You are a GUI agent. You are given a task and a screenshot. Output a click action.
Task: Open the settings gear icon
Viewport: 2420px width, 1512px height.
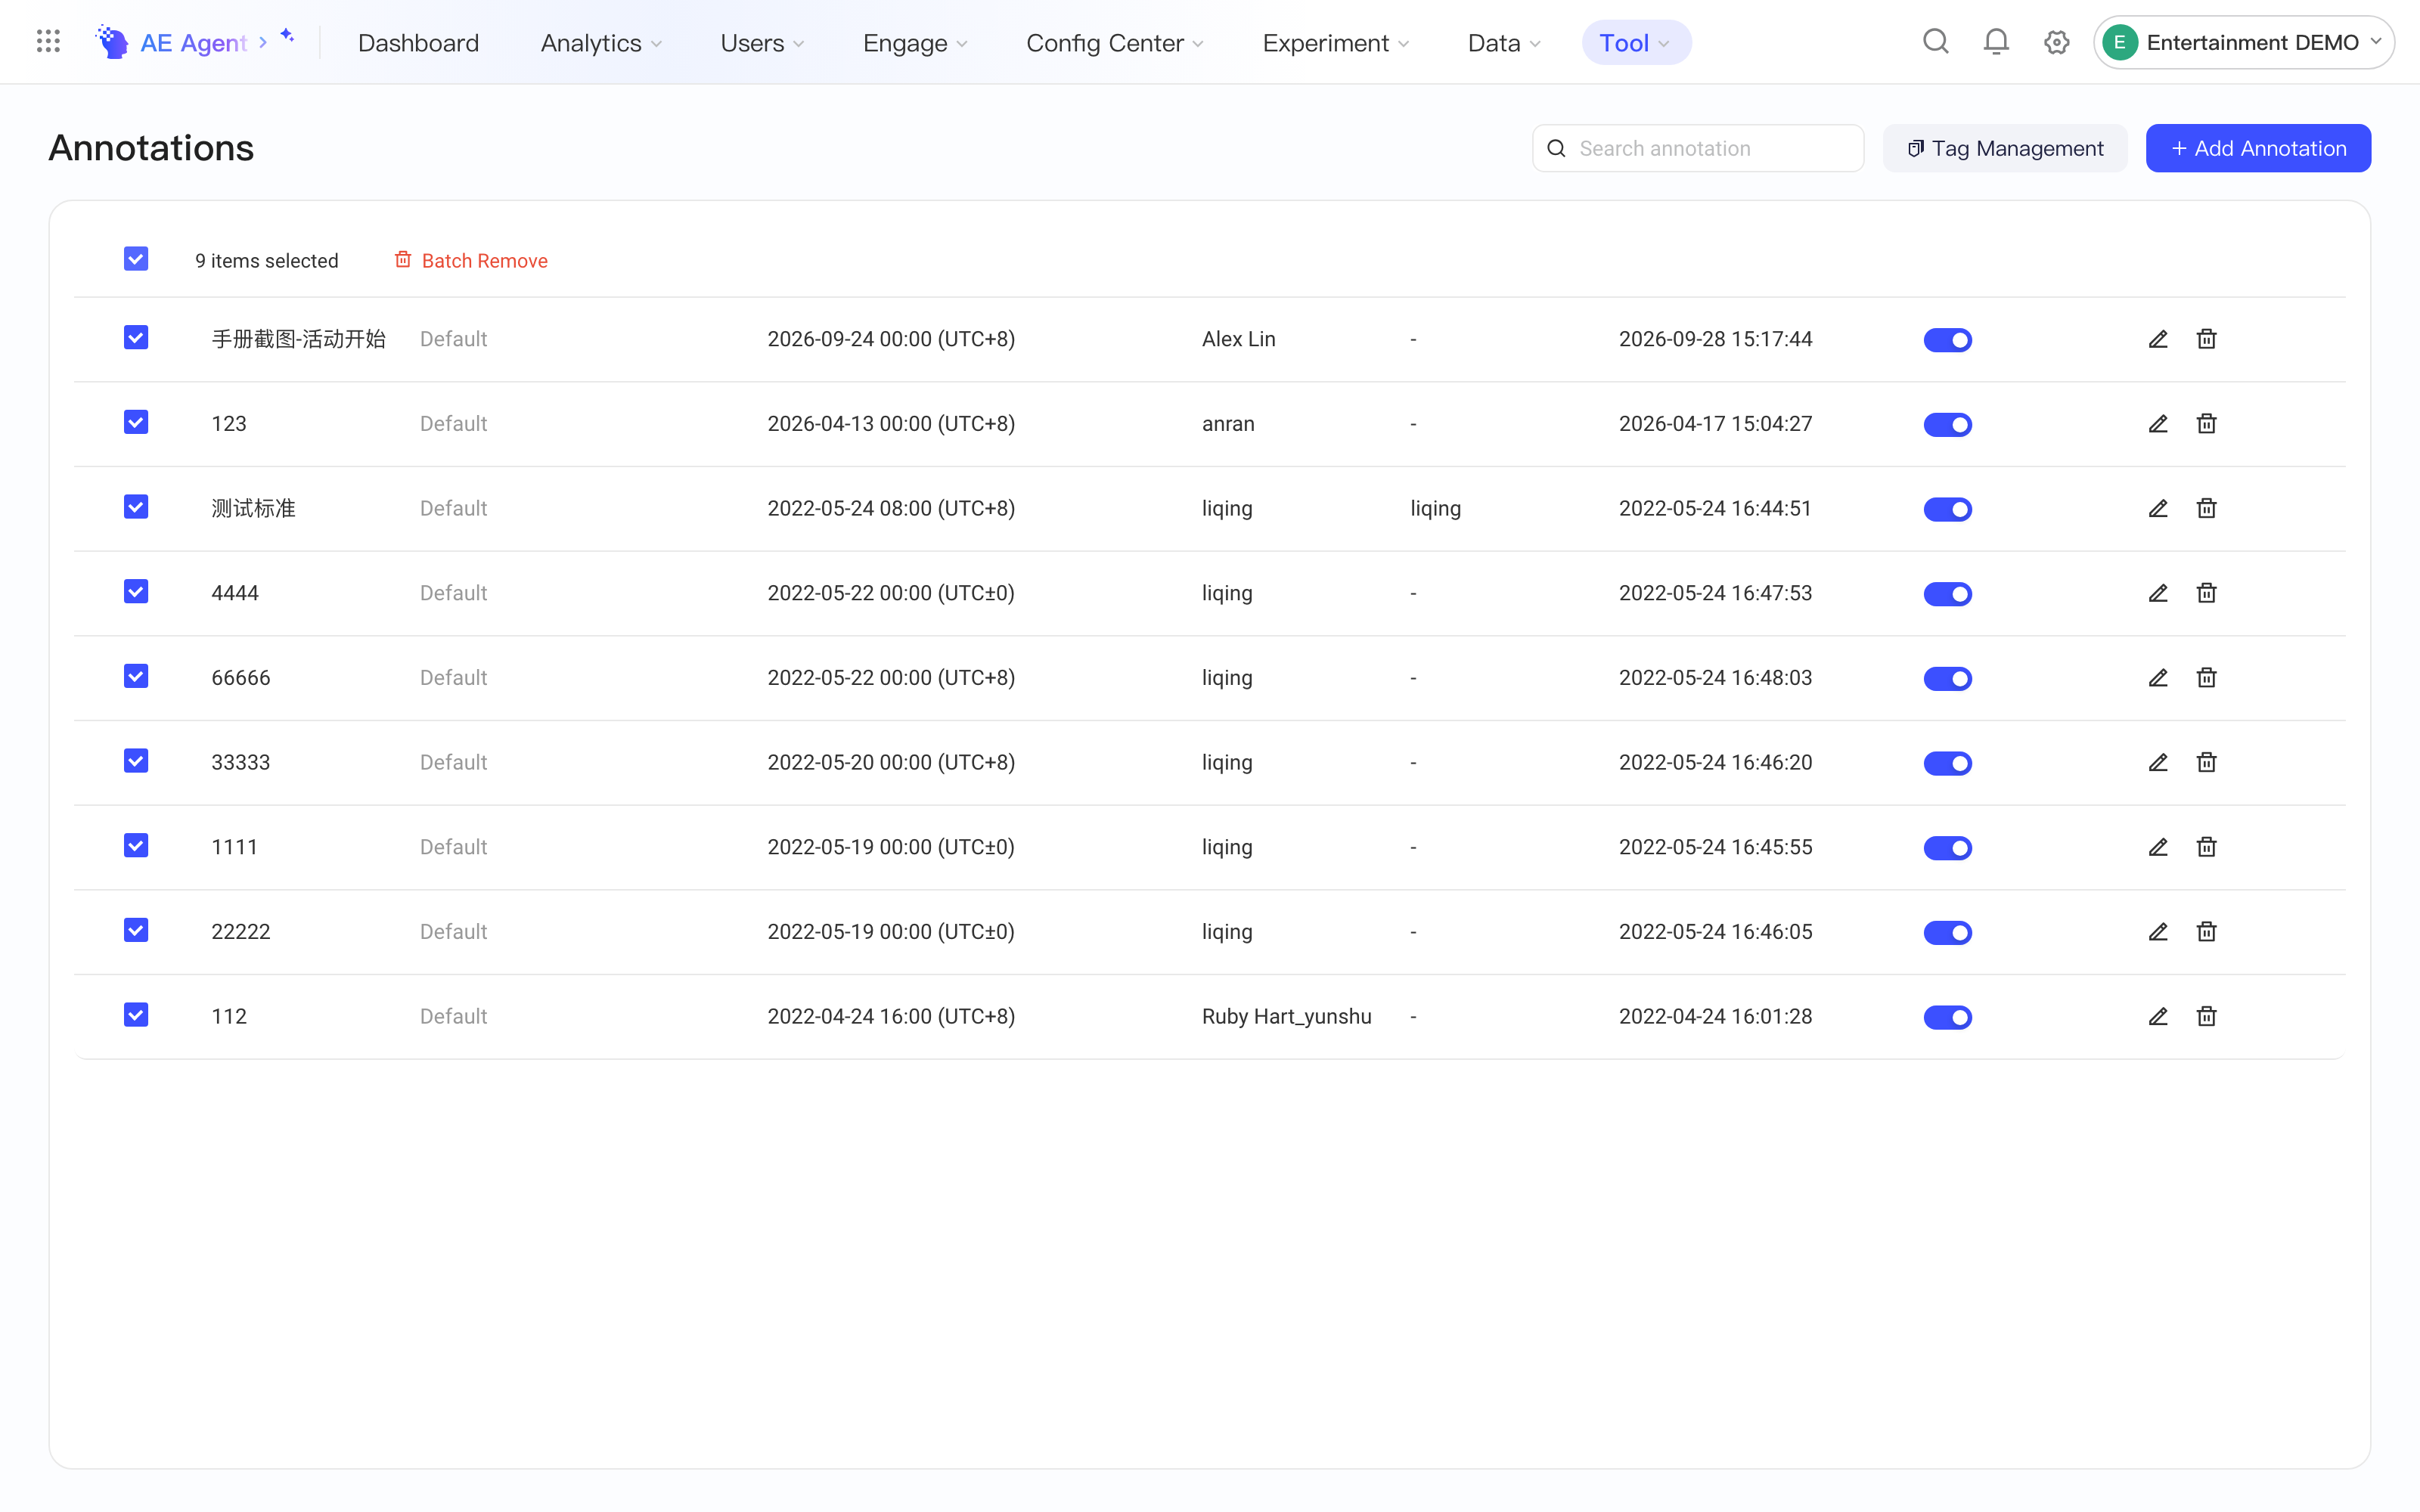pyautogui.click(x=2056, y=42)
